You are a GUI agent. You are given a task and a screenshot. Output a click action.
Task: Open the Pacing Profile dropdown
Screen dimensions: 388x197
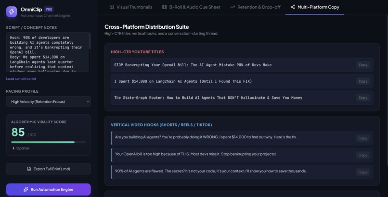pyautogui.click(x=49, y=101)
